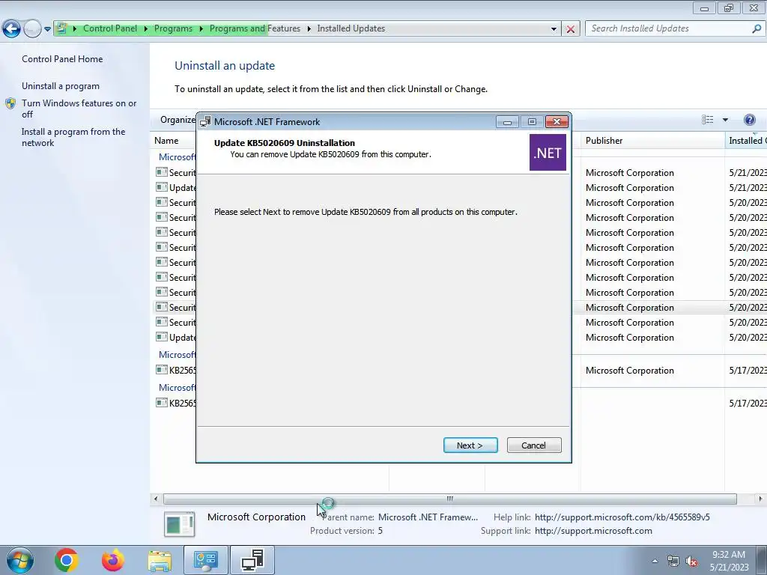Screen dimensions: 767x575
Task: Select Control Panel in the address bar
Action: click(110, 28)
